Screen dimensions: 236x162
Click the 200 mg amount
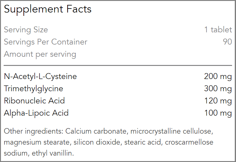[x=218, y=76]
